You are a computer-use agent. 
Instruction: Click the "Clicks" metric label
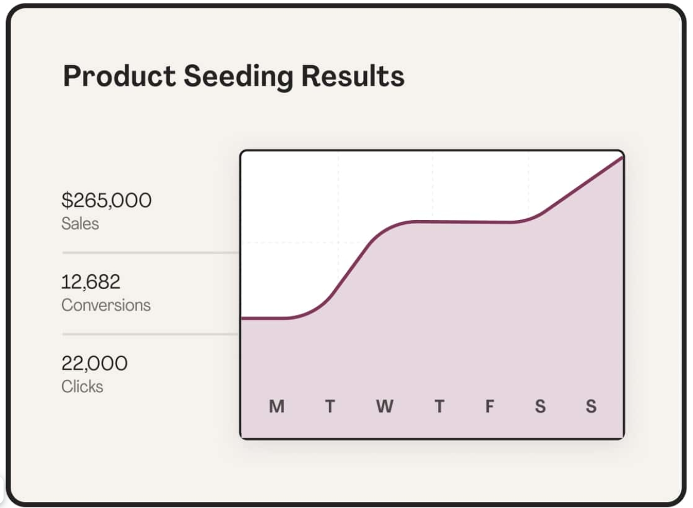coord(82,387)
